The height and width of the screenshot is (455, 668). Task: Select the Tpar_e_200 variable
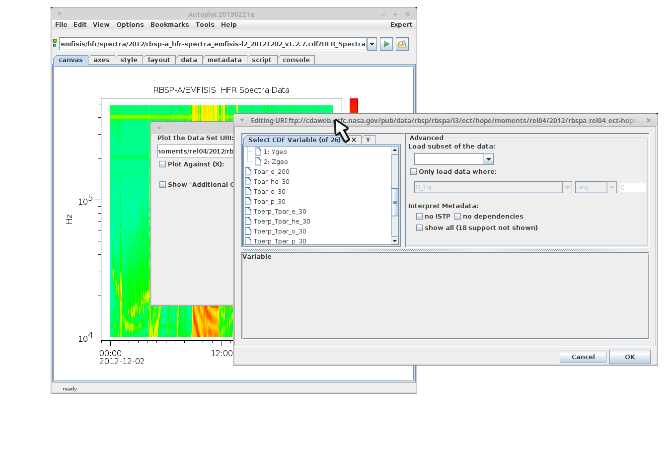coord(271,172)
